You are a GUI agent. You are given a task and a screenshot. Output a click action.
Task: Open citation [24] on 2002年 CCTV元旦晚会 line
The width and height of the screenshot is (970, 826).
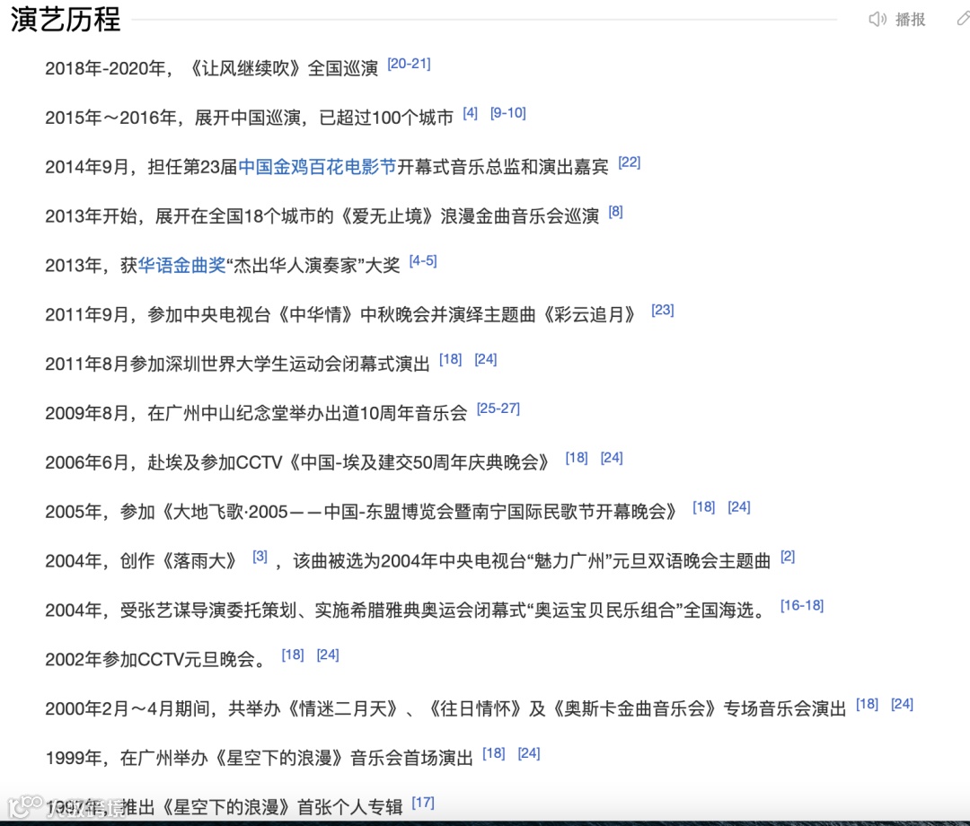pyautogui.click(x=328, y=655)
